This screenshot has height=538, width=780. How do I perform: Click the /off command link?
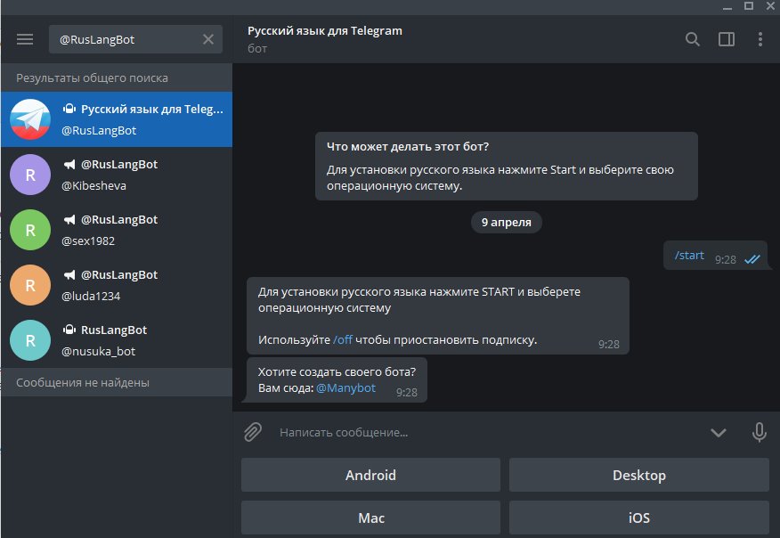[x=343, y=340]
